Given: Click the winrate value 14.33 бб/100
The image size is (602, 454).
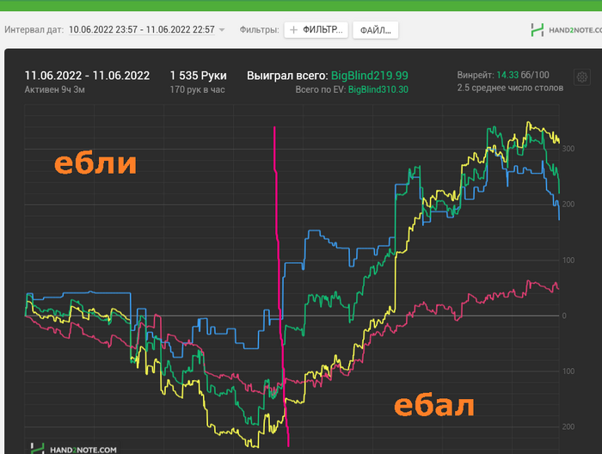Looking at the screenshot, I should click(523, 75).
